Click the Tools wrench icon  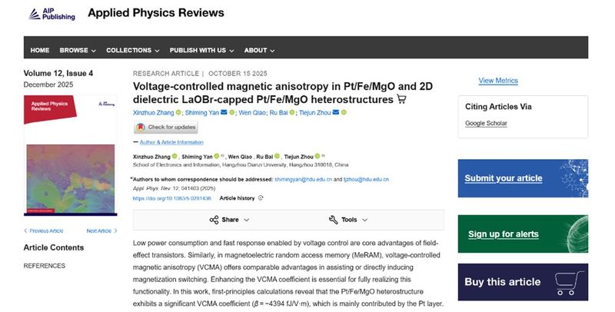pos(333,220)
